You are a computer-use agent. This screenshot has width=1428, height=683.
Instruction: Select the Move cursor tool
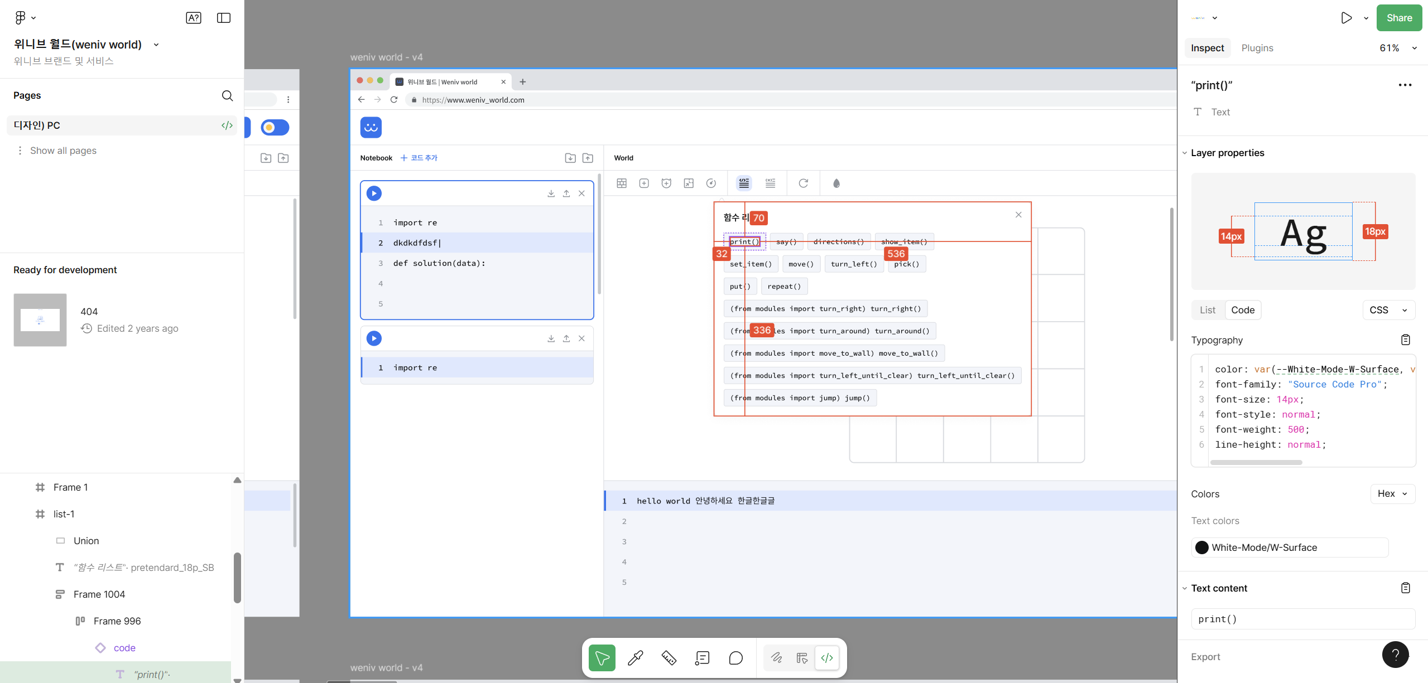pyautogui.click(x=602, y=658)
